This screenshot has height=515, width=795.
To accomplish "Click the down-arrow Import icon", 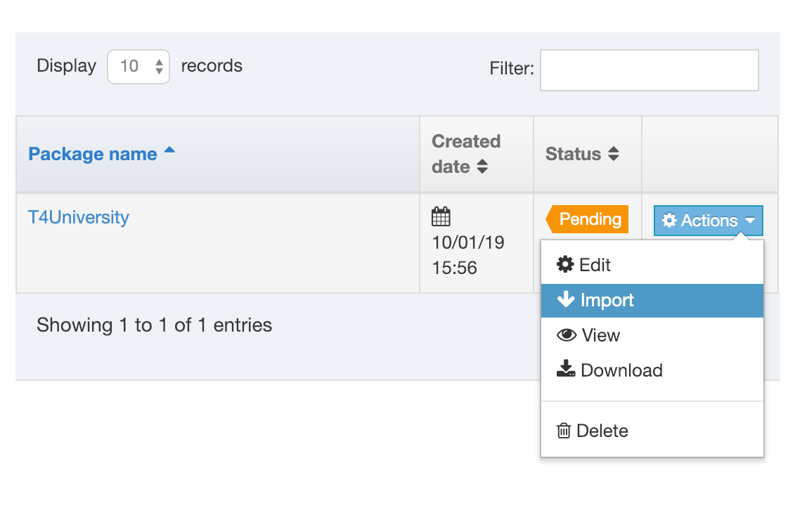I will click(566, 300).
